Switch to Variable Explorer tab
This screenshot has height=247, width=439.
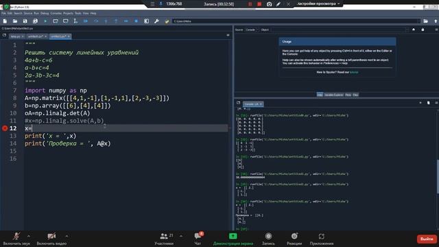tap(333, 95)
